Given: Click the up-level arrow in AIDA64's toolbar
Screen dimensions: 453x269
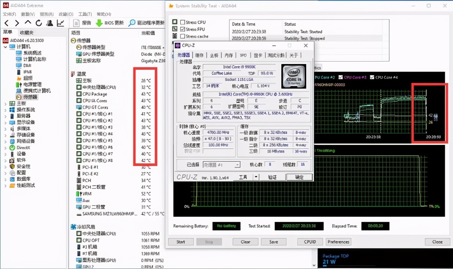Looking at the screenshot, I should [x=28, y=23].
